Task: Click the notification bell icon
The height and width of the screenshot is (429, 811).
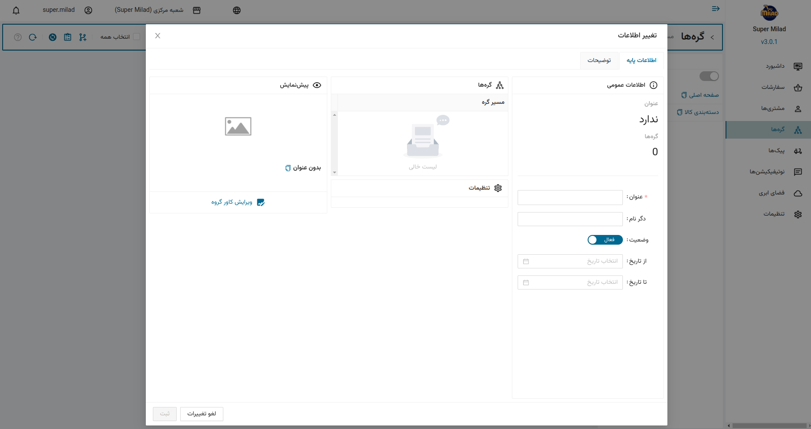Action: [x=16, y=11]
